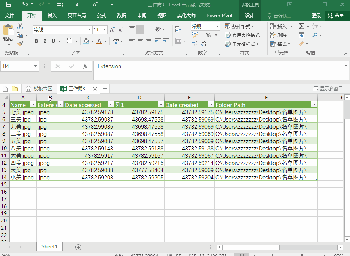Open the font name dropdown 等线
The height and width of the screenshot is (256, 350).
(x=89, y=29)
